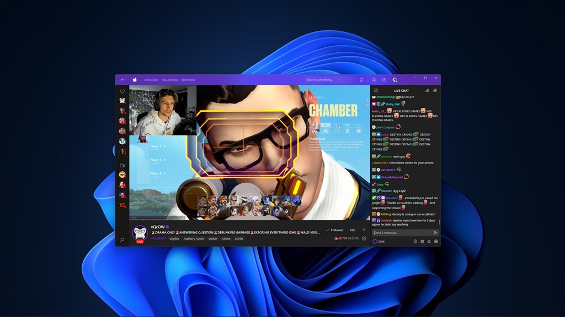
Task: Open the stream Info button
Action: 353,230
